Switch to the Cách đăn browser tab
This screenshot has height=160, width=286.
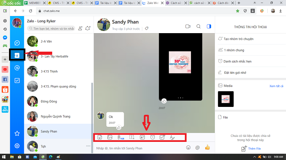[223, 3]
